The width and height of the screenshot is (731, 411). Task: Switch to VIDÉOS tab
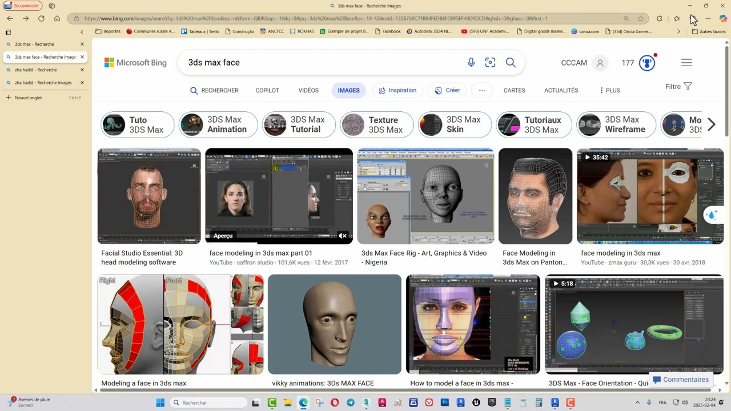(x=308, y=90)
